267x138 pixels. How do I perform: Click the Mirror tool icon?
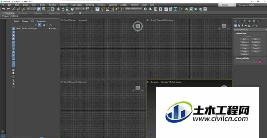(x=146, y=9)
